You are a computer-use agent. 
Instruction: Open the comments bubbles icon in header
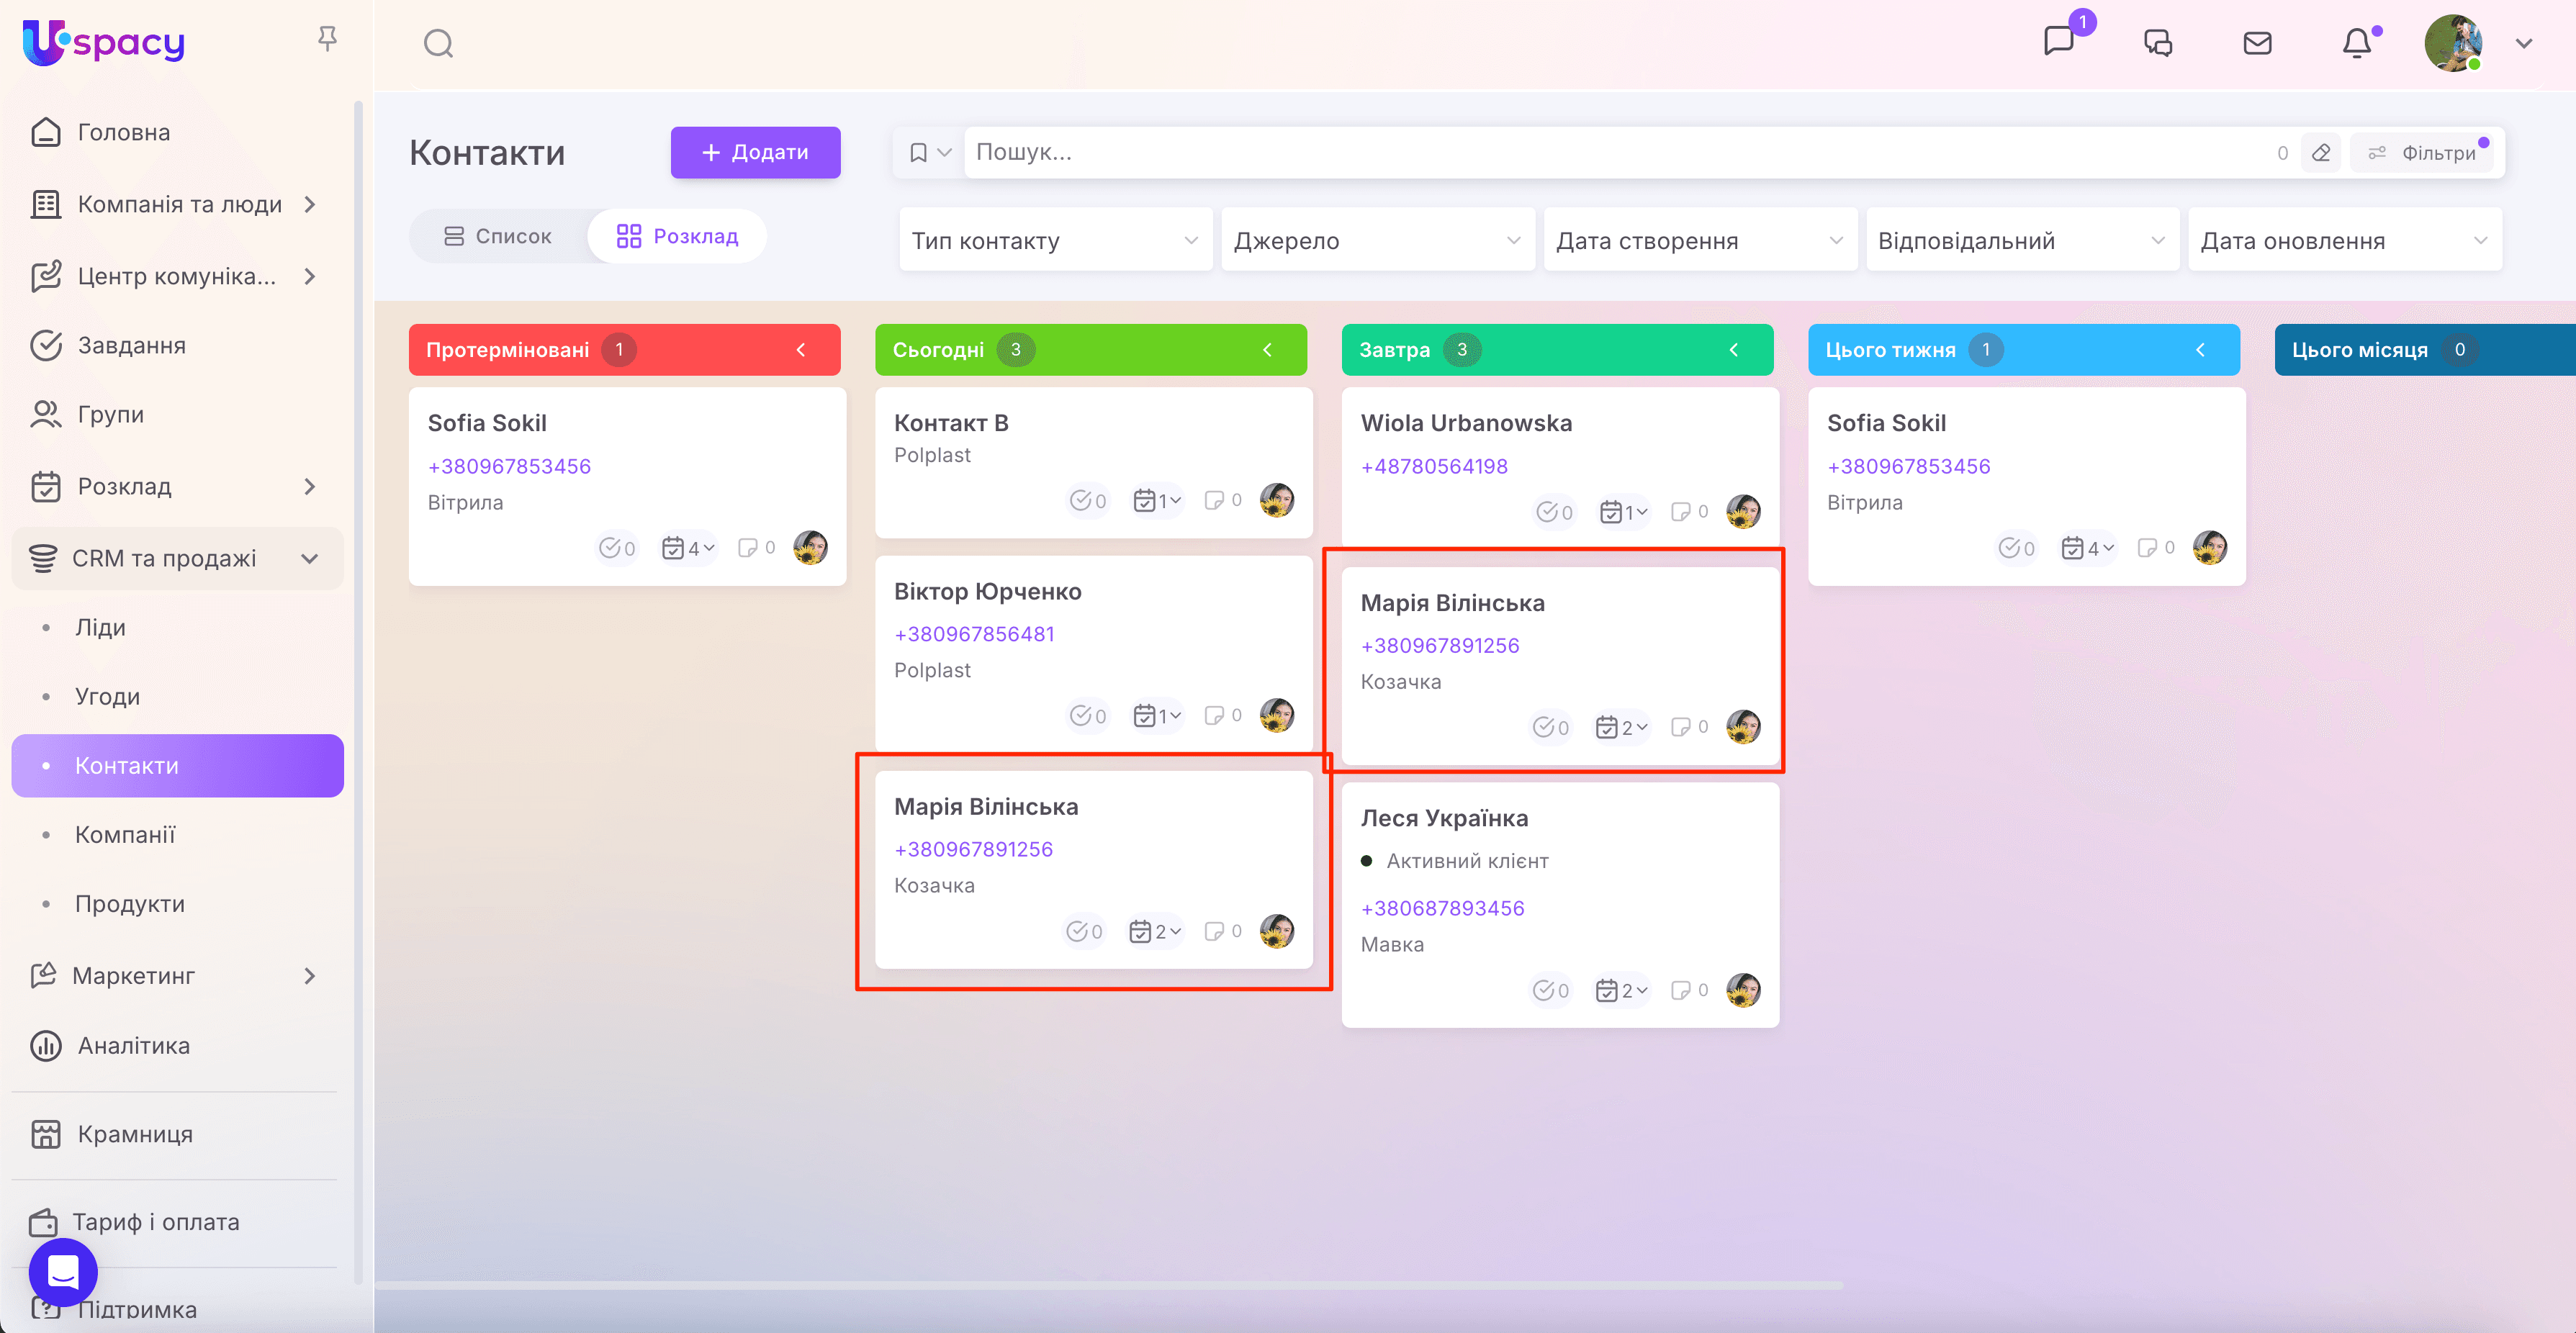pos(2158,42)
